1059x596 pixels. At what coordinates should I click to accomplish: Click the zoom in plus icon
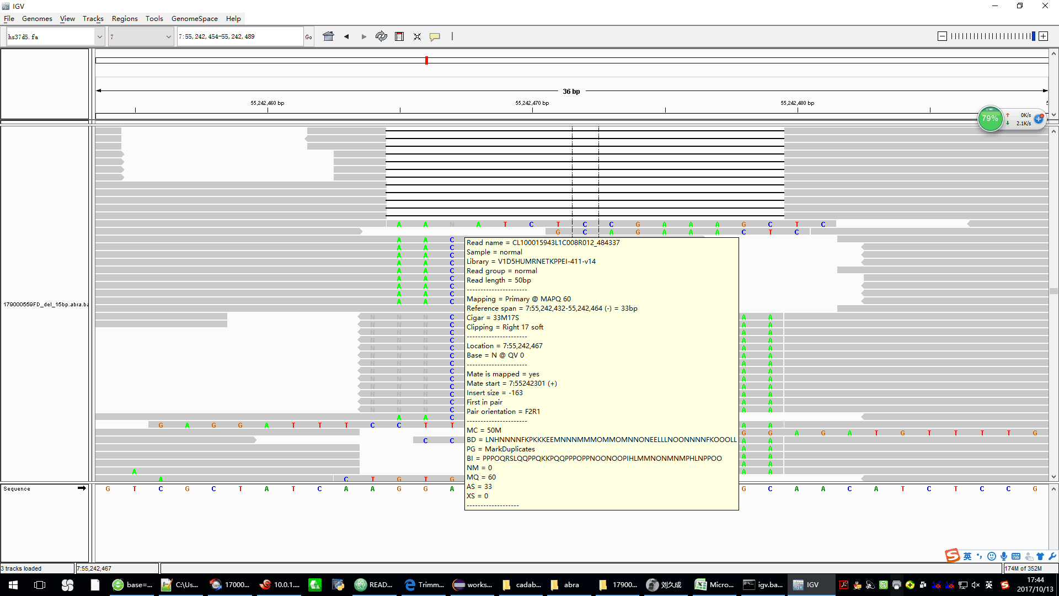(x=1043, y=36)
